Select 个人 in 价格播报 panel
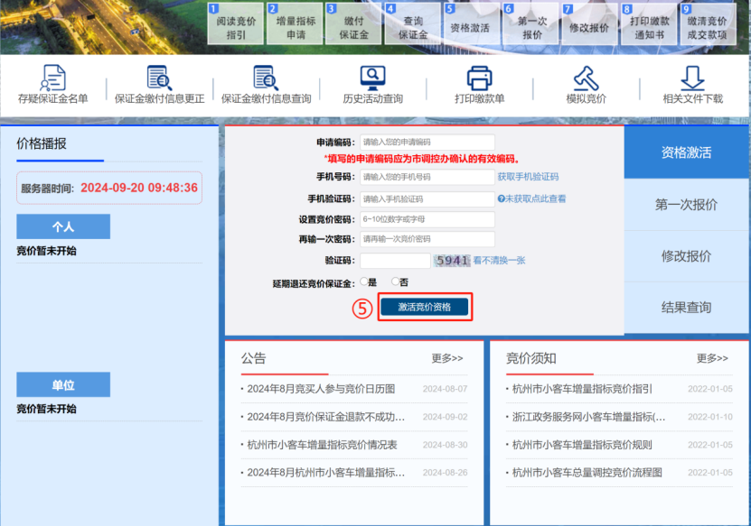Viewport: 751px width, 526px height. coord(63,227)
